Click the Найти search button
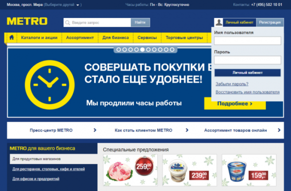 coord(140,22)
